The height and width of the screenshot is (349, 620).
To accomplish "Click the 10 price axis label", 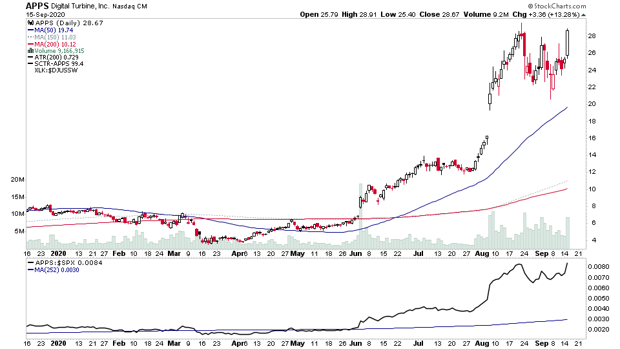I will (592, 189).
